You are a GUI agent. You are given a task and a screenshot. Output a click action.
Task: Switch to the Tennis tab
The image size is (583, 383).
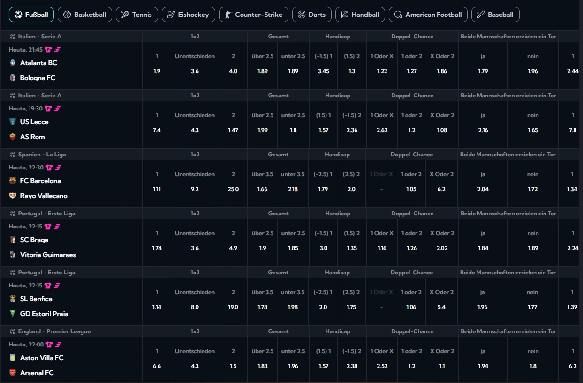coord(137,15)
